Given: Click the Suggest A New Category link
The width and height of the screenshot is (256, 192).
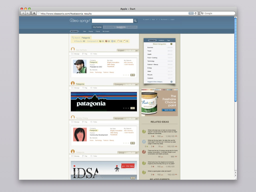Looking at the screenshot, I should click(155, 82).
